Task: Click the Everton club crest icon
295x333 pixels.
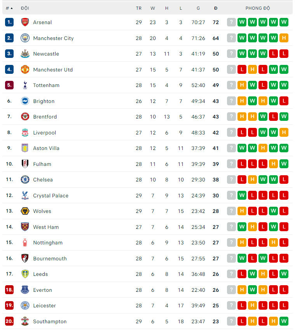Action: [25, 290]
